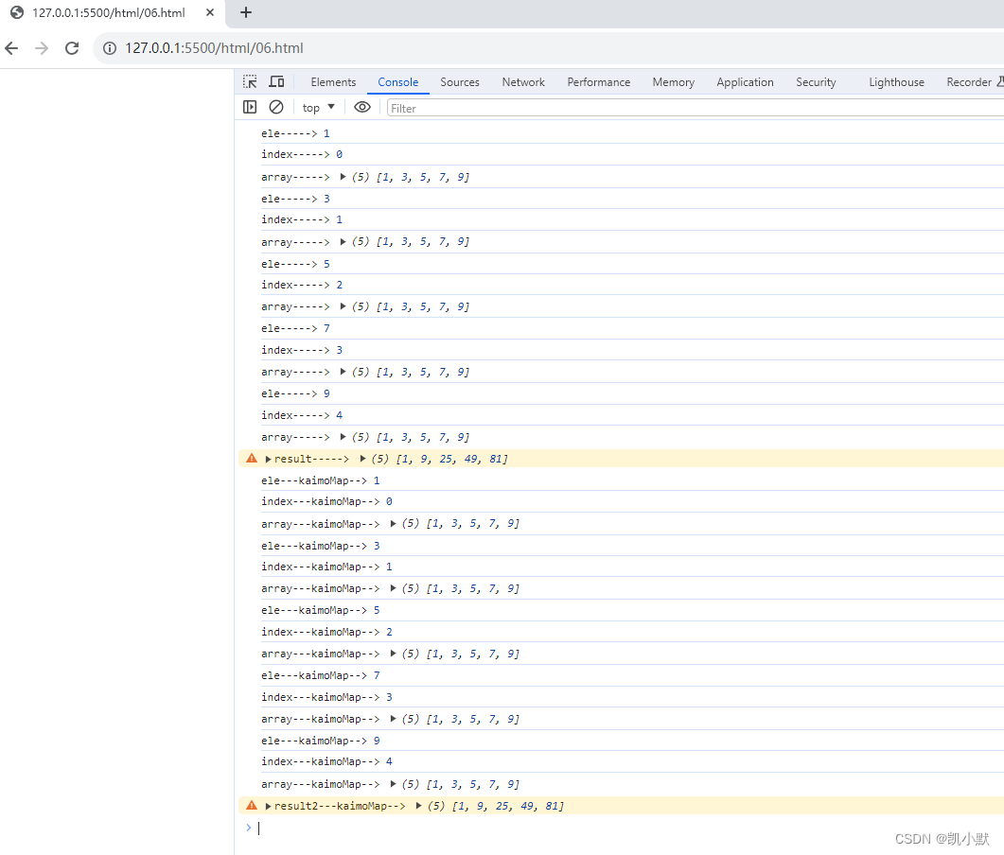Expand array after 'index-----> 3' row

[x=343, y=372]
